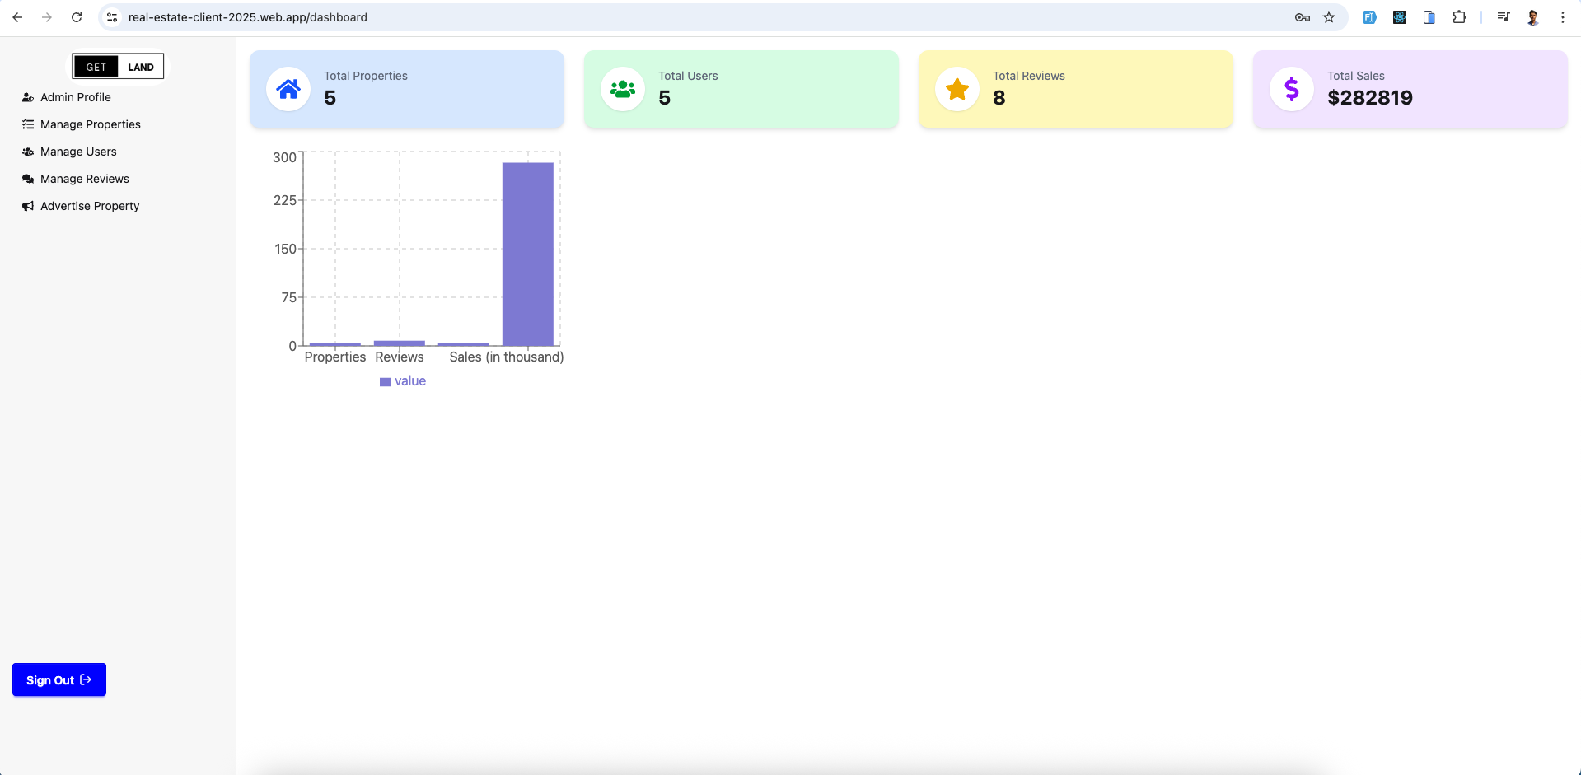Click the Manage Properties list icon

click(28, 124)
